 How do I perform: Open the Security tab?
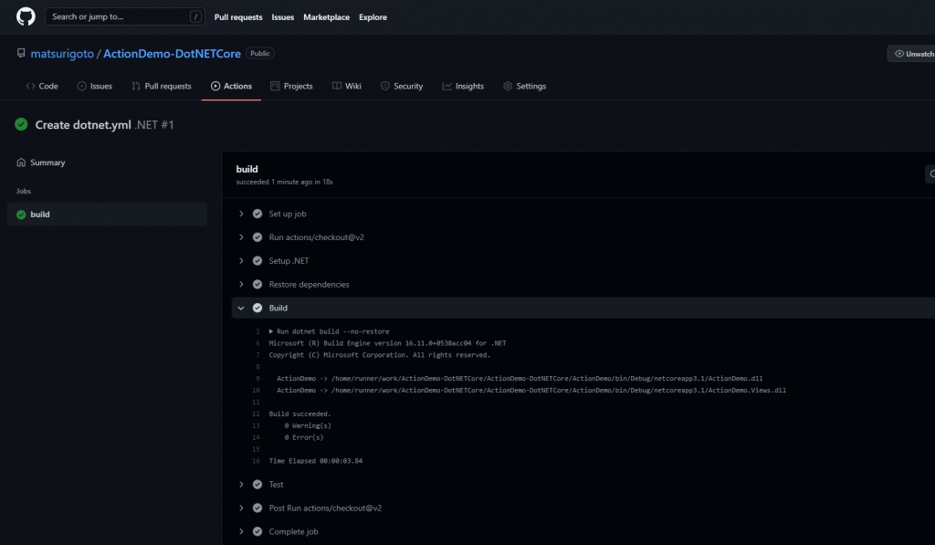(402, 86)
